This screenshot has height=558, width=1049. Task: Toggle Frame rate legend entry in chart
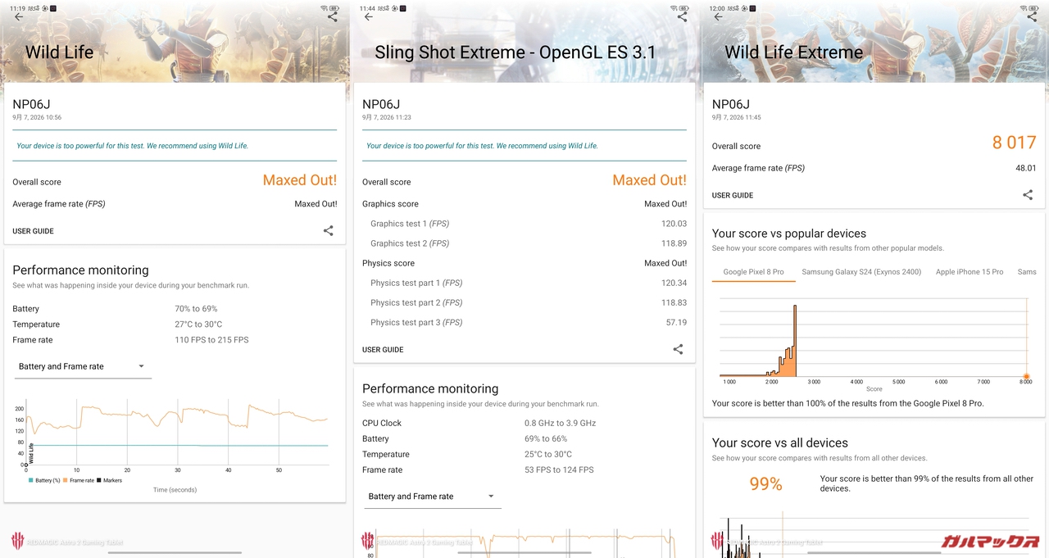coord(79,480)
